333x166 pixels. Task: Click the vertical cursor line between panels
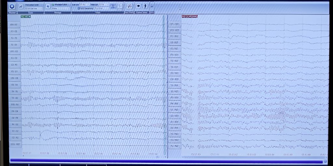[x=165, y=81]
